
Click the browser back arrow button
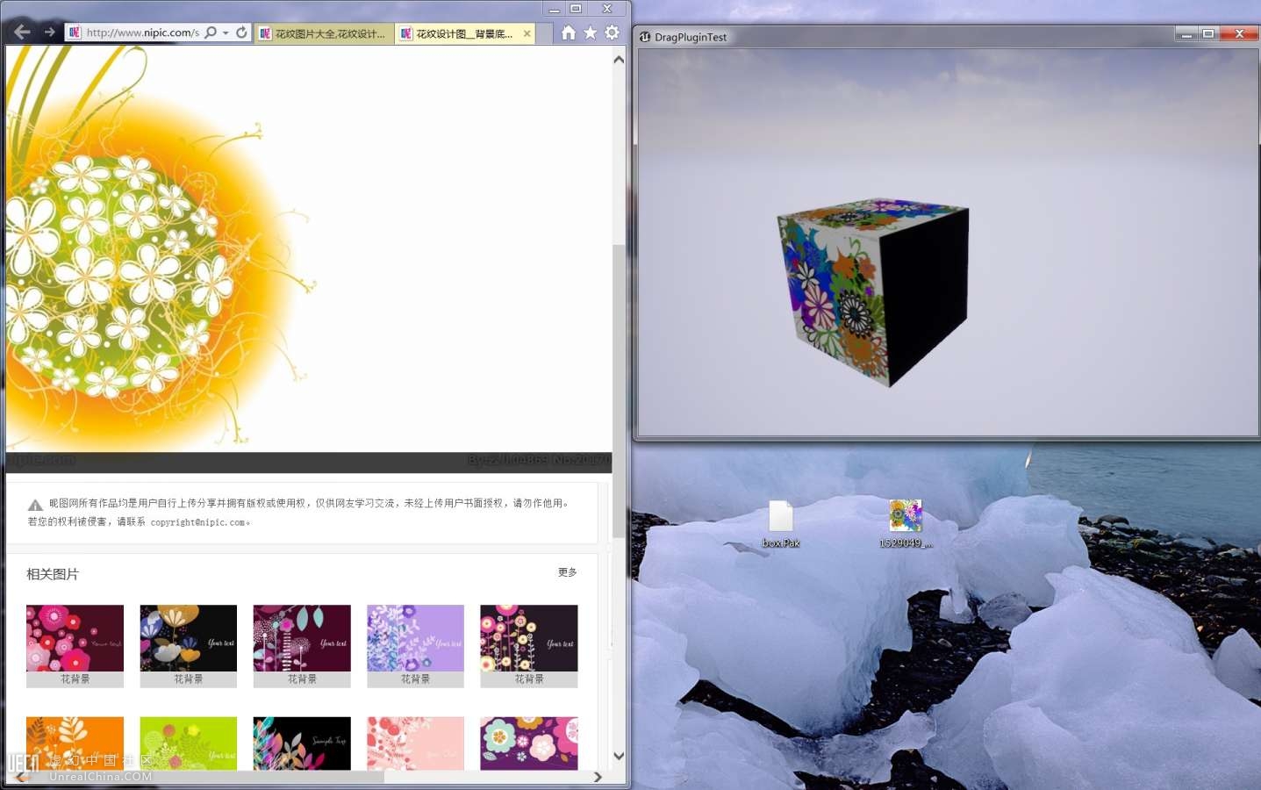tap(22, 32)
